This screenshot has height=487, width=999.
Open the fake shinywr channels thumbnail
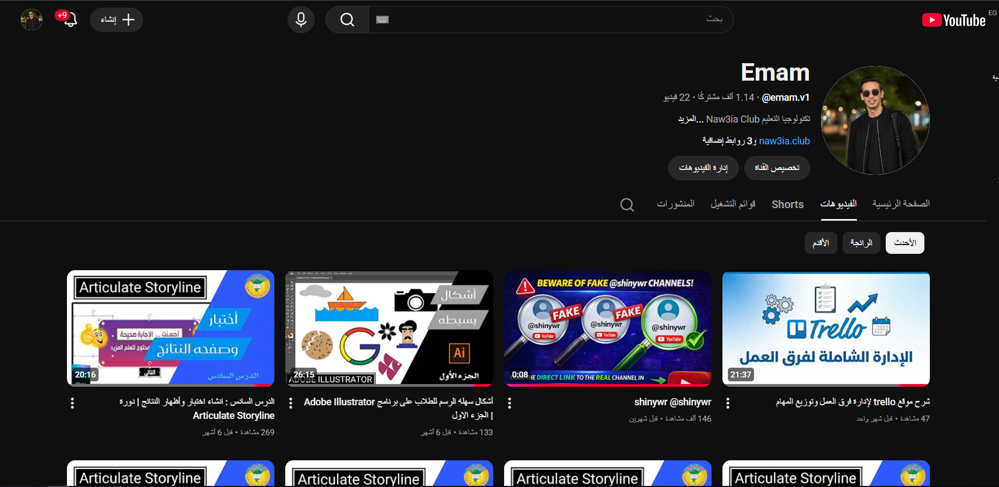coord(608,328)
